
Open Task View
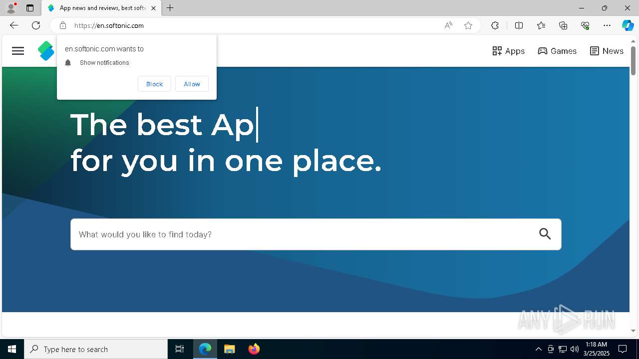tap(180, 349)
